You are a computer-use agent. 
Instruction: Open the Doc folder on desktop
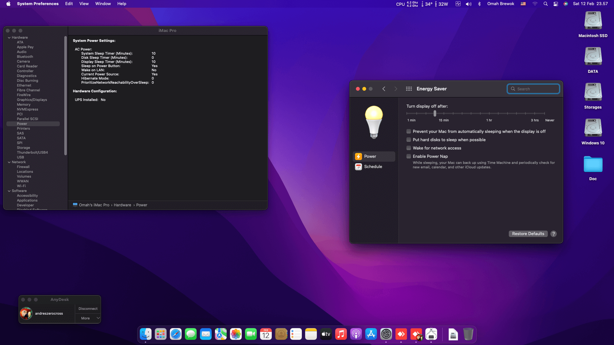point(593,168)
